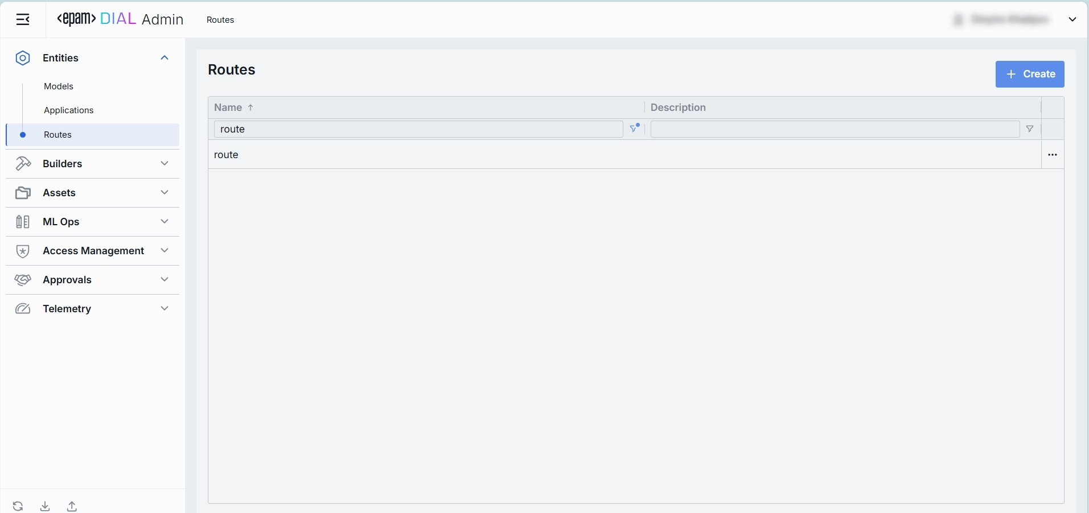
Task: Select the route row in the table
Action: pos(624,155)
